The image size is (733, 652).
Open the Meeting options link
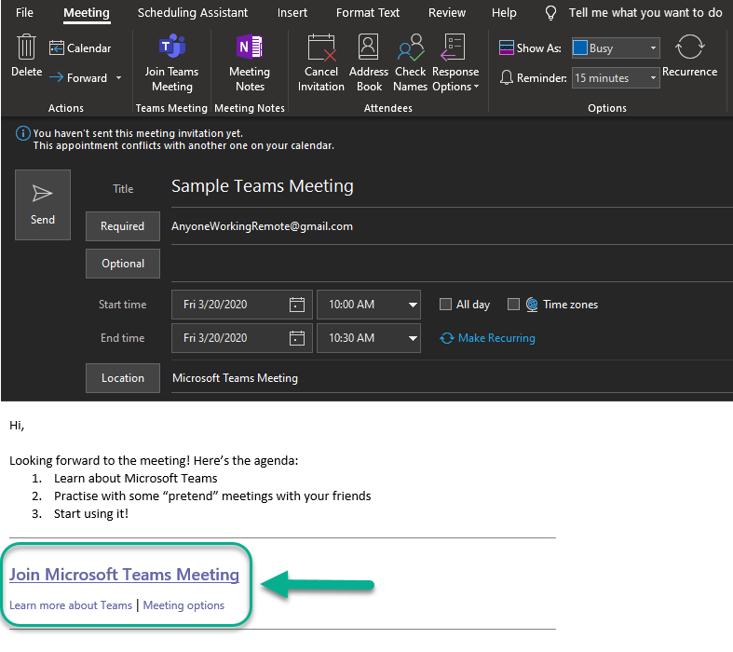coord(183,605)
